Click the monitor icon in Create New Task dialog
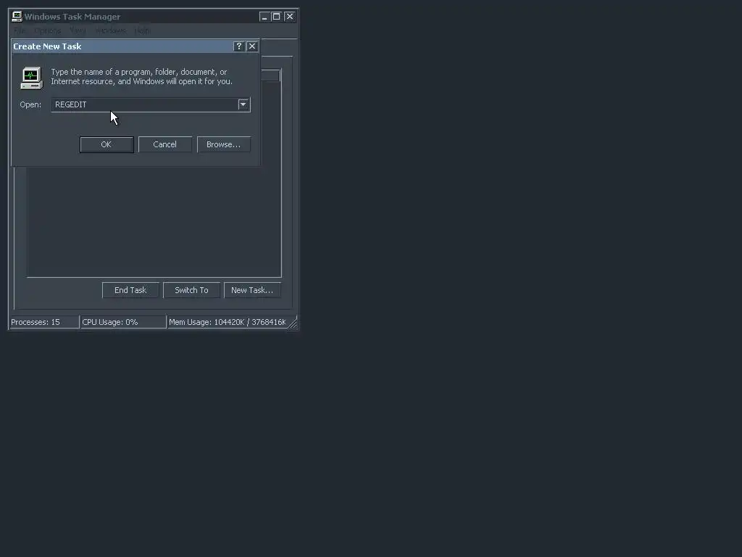 32,78
